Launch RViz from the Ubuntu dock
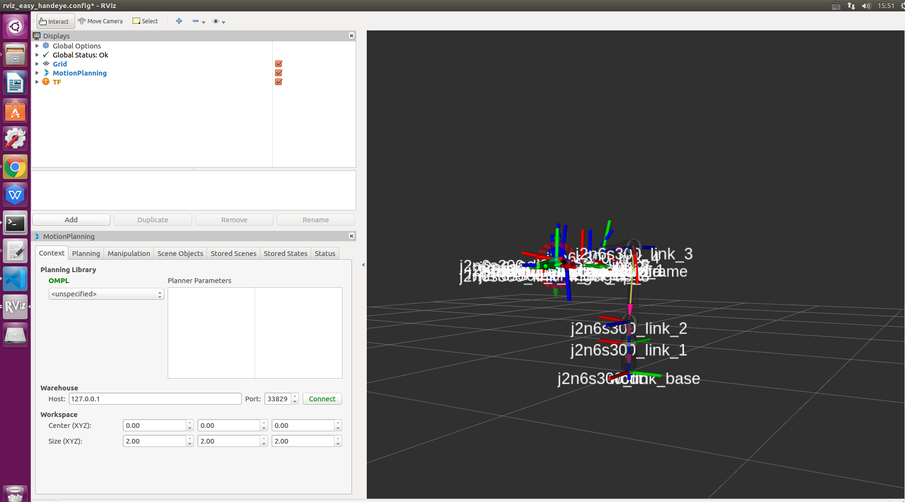 [15, 306]
